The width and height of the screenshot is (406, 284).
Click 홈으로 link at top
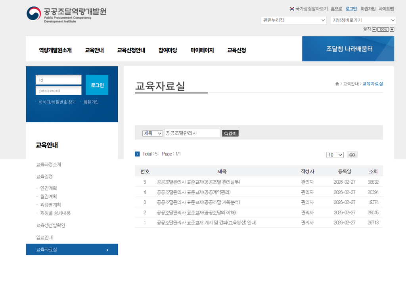tap(336, 9)
